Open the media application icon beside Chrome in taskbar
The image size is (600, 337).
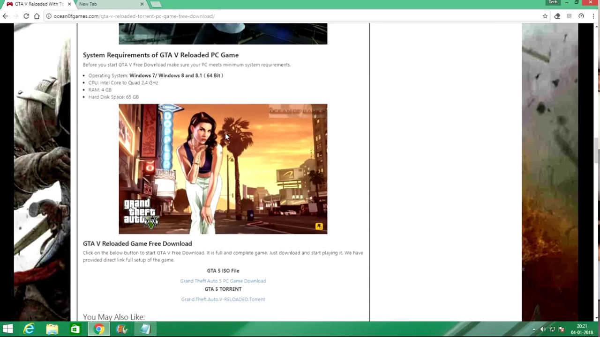tap(122, 330)
